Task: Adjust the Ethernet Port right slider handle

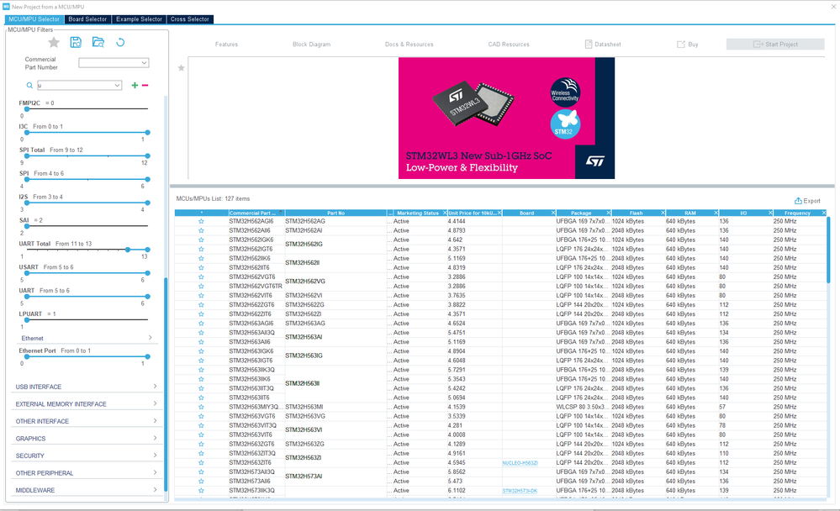Action: pos(147,356)
